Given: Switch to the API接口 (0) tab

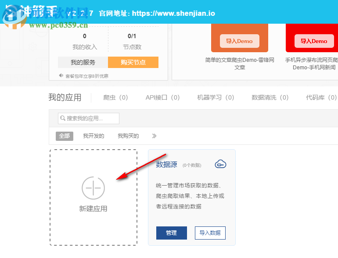Looking at the screenshot, I should 162,97.
